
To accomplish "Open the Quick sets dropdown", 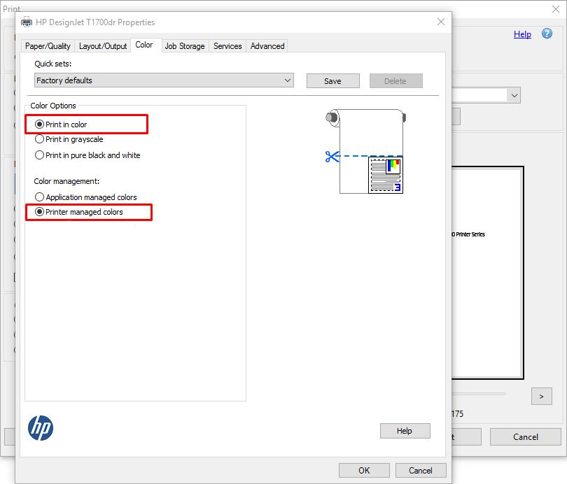I will [x=164, y=80].
